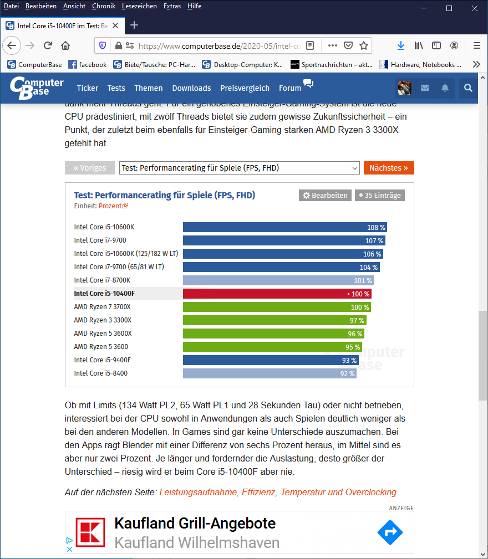Open site search magnifier
Screen dimensions: 488x559
pos(468,88)
